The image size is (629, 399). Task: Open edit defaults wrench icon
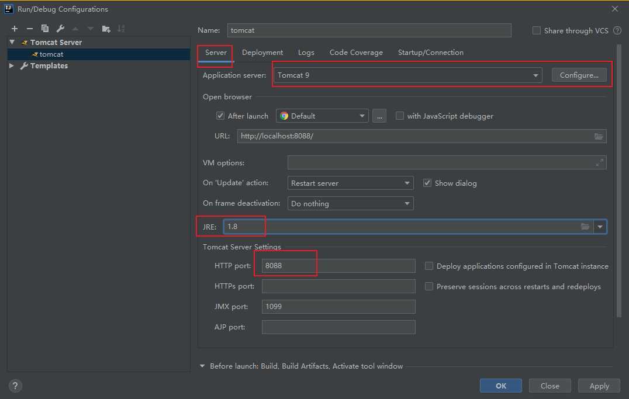60,29
